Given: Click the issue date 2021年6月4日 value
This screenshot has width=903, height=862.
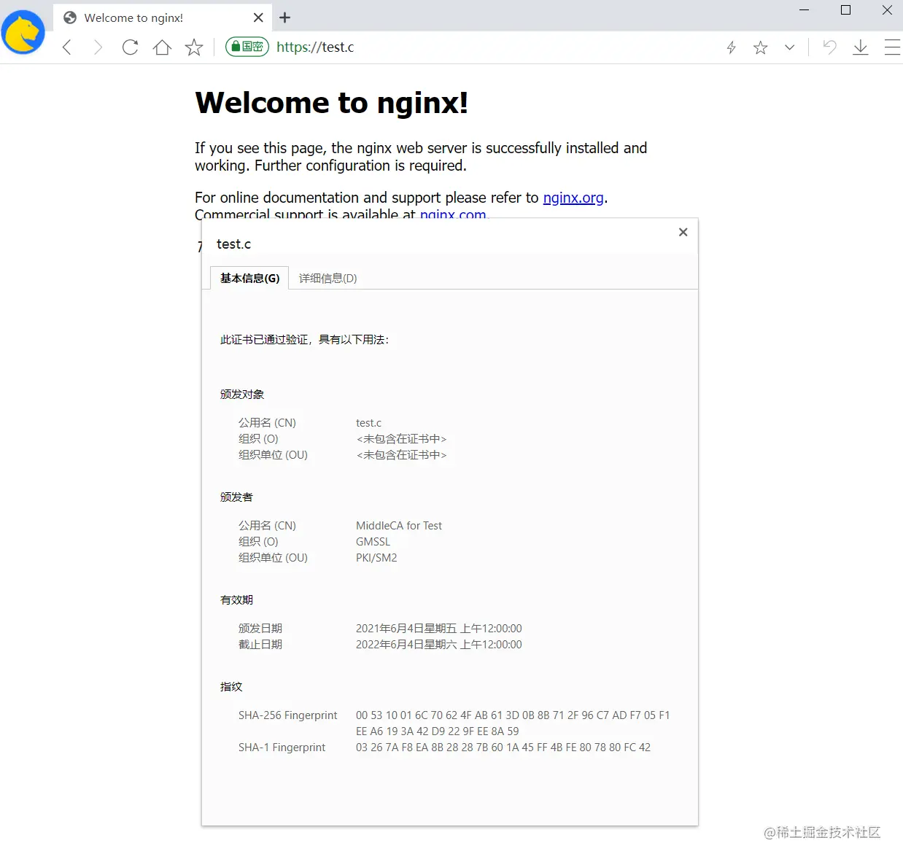Looking at the screenshot, I should click(x=439, y=629).
